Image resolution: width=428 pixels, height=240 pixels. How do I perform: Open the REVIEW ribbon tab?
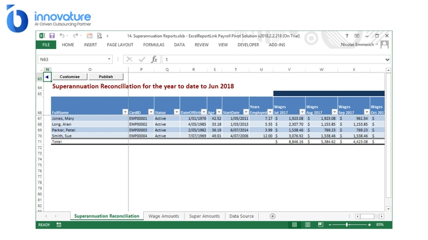pos(202,45)
